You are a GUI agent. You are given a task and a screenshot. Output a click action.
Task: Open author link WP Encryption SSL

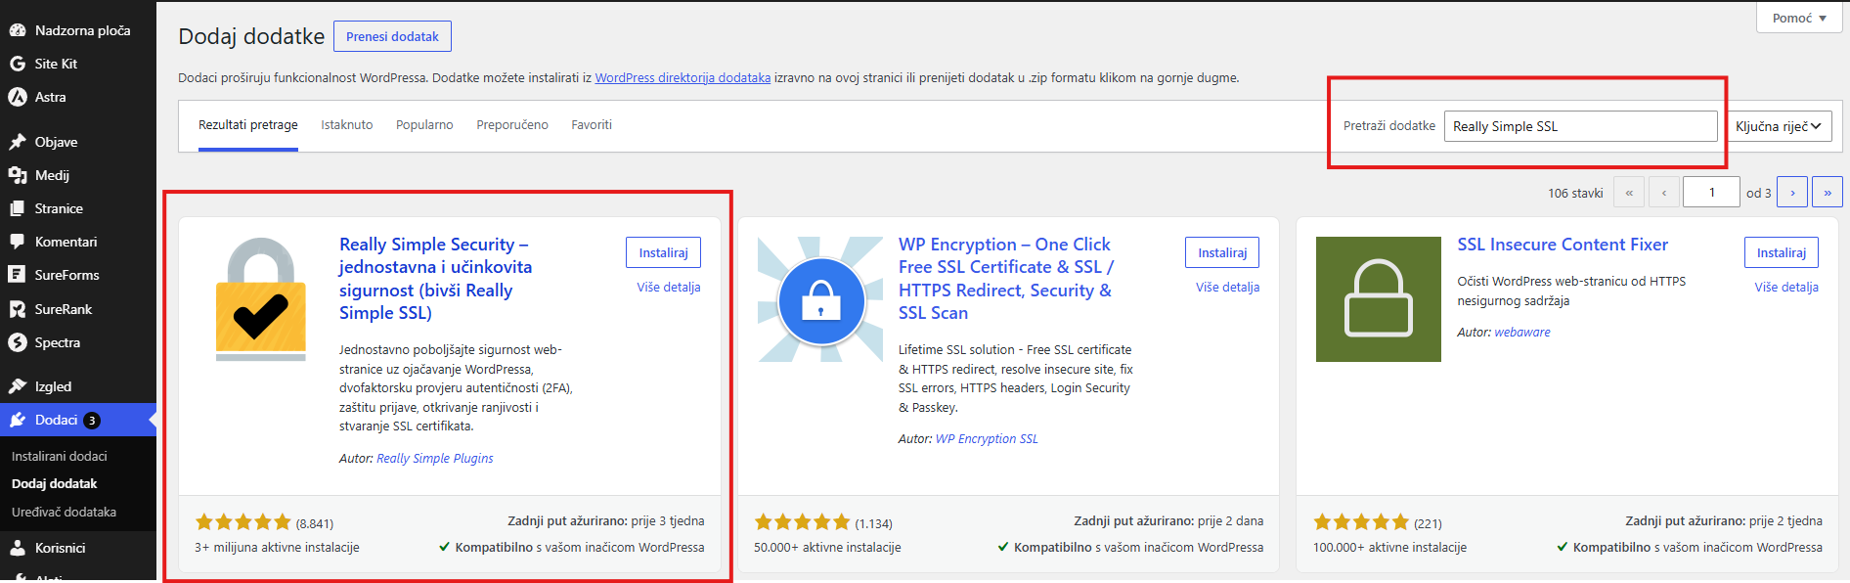click(x=987, y=438)
